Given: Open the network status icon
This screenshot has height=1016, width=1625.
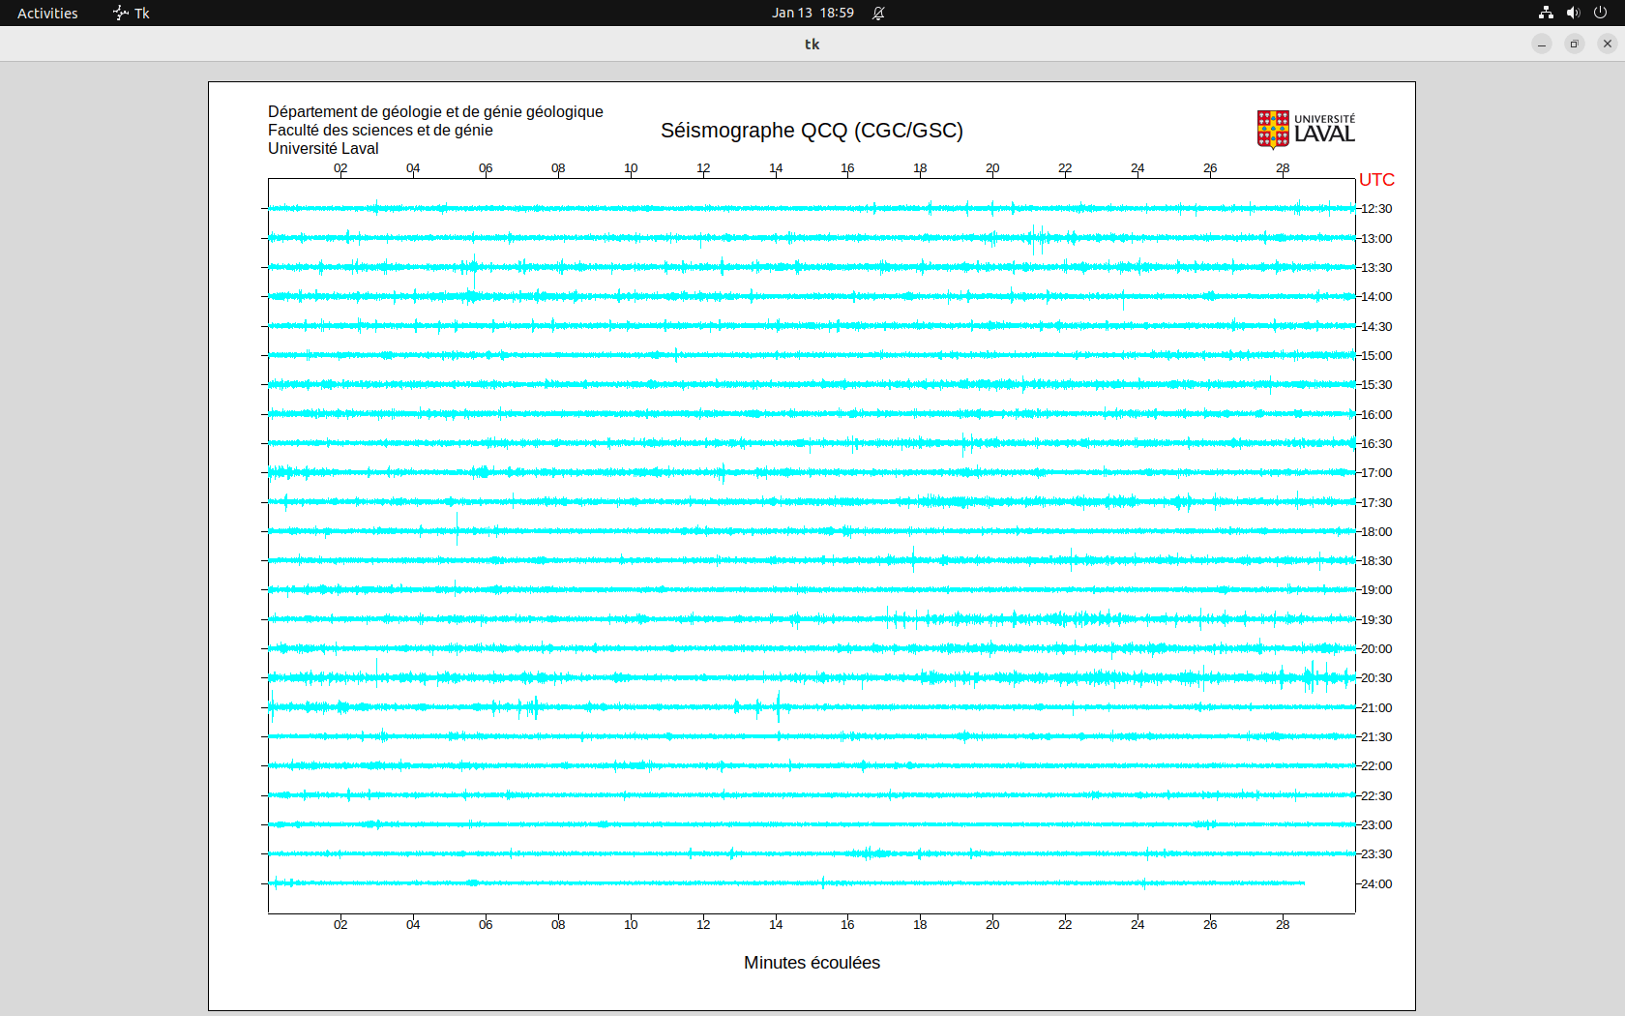Looking at the screenshot, I should tap(1546, 13).
